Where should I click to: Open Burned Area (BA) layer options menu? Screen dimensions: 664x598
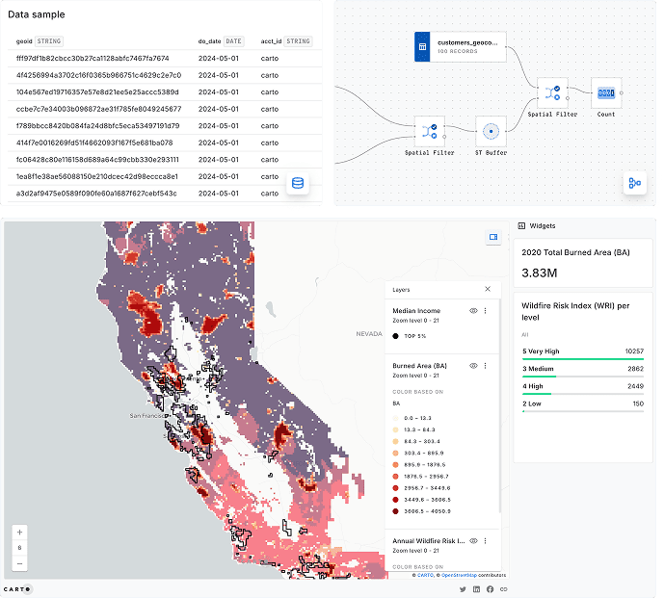tap(486, 366)
